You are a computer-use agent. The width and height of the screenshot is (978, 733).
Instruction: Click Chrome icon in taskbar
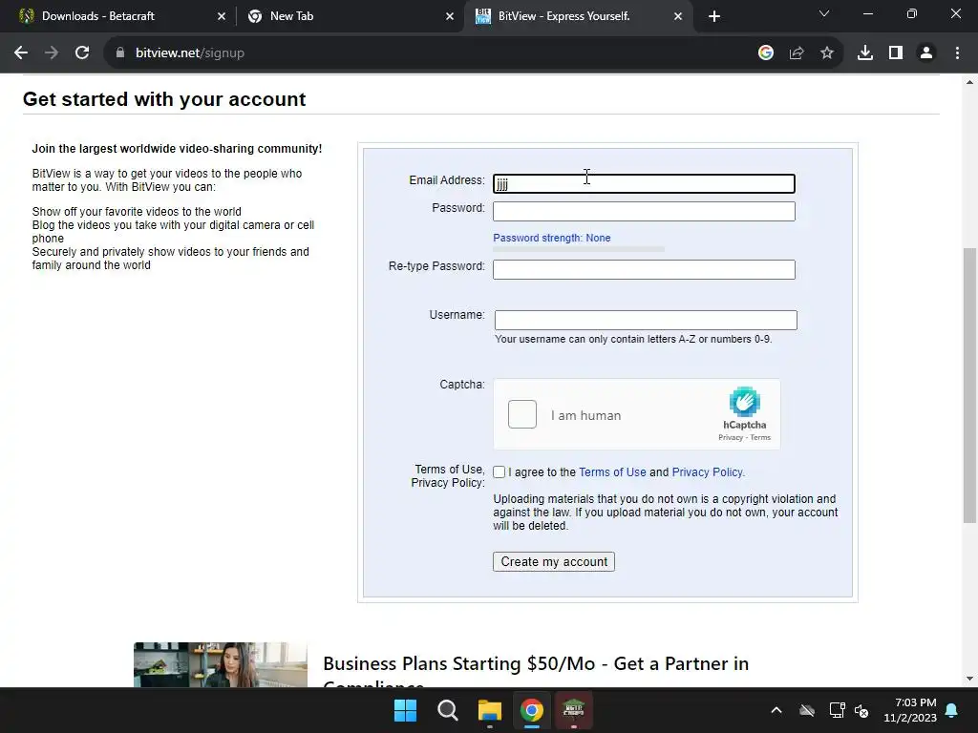click(532, 710)
